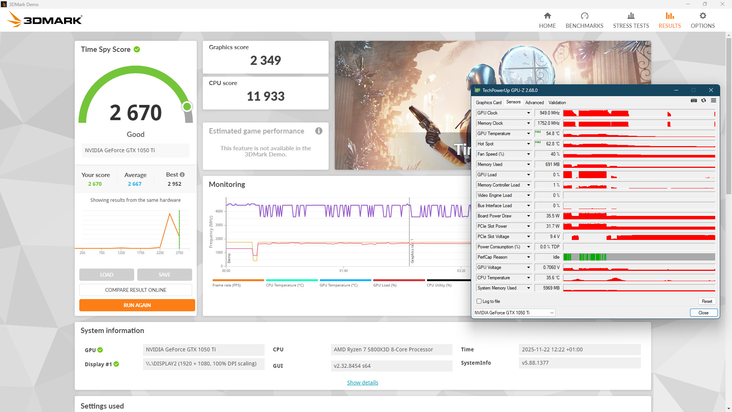Switch to the Graphics Card tab

pos(488,103)
